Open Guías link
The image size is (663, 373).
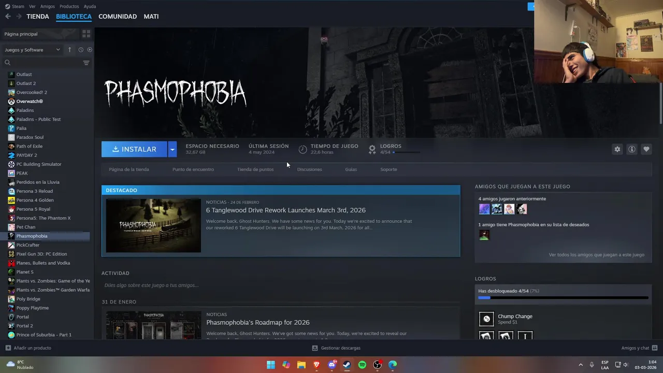[351, 169]
